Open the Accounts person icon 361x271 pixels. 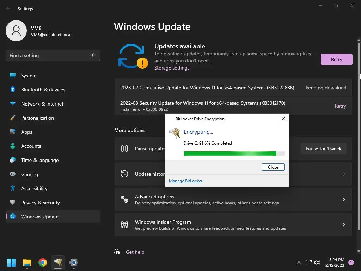pyautogui.click(x=13, y=146)
